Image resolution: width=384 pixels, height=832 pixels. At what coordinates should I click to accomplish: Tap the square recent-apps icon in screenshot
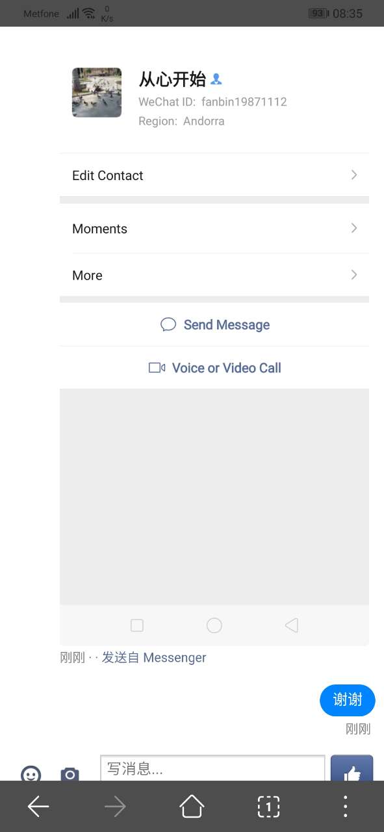coord(137,625)
